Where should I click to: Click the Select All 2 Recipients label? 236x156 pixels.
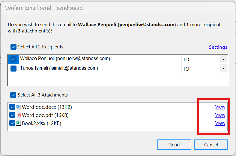[x=40, y=47]
